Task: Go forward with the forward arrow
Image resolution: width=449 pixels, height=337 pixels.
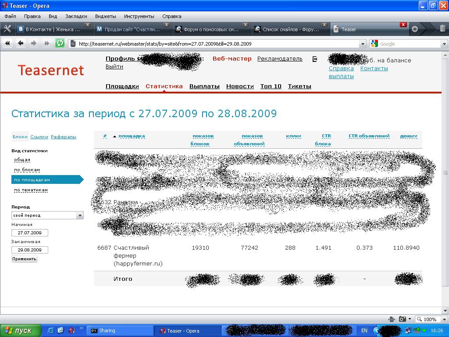Action: click(x=33, y=43)
